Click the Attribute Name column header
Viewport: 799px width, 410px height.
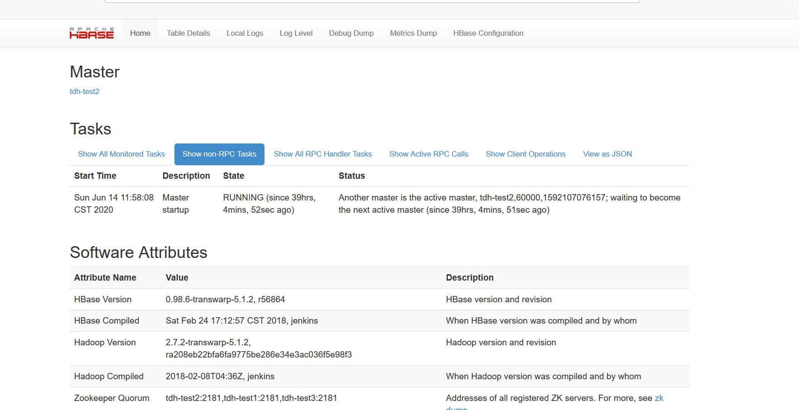pyautogui.click(x=105, y=277)
